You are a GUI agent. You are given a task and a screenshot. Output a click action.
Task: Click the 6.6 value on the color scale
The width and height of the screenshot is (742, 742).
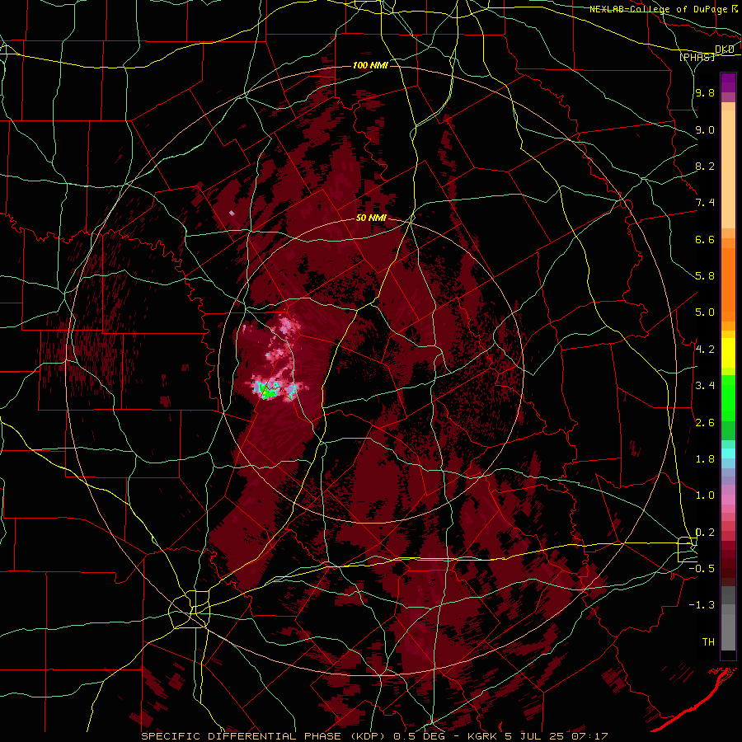click(705, 239)
